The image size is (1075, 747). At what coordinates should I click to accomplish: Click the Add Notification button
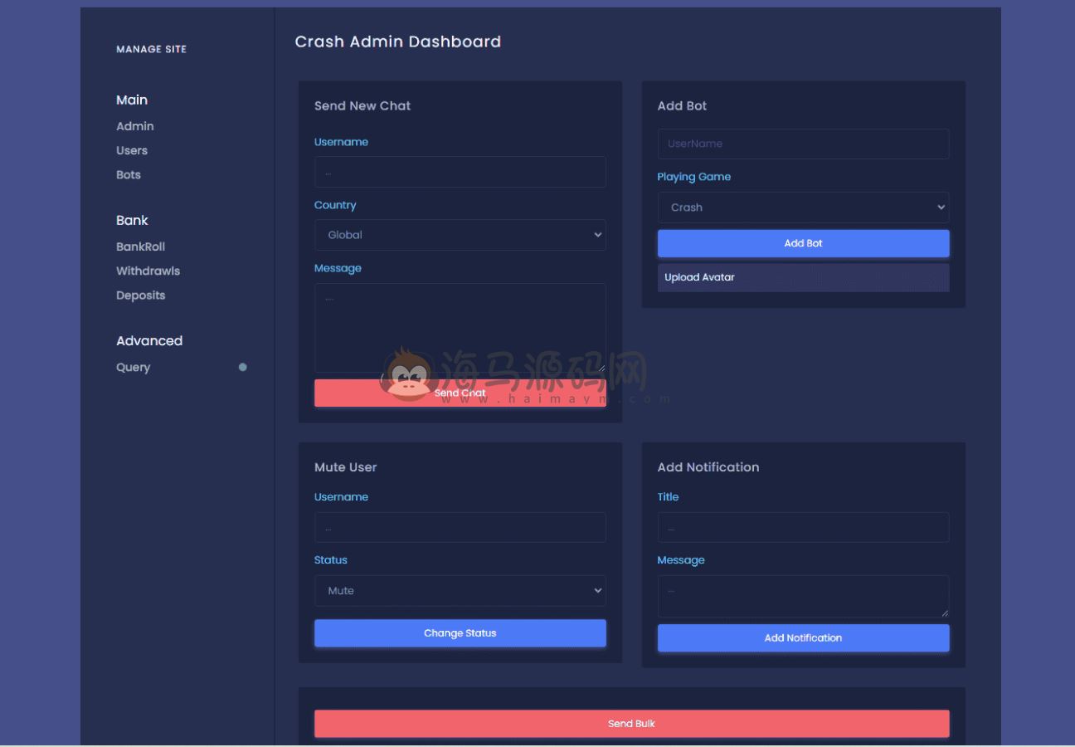802,637
